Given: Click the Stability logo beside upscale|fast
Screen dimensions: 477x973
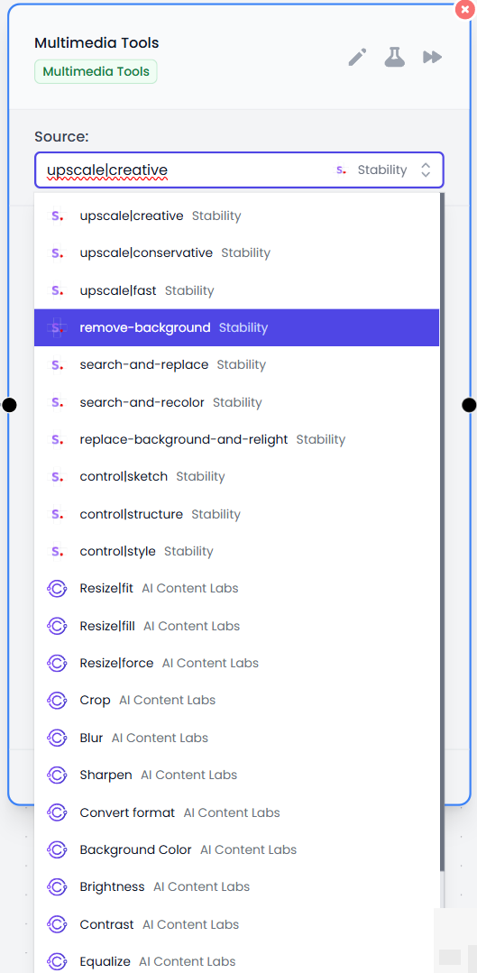Looking at the screenshot, I should coord(57,290).
